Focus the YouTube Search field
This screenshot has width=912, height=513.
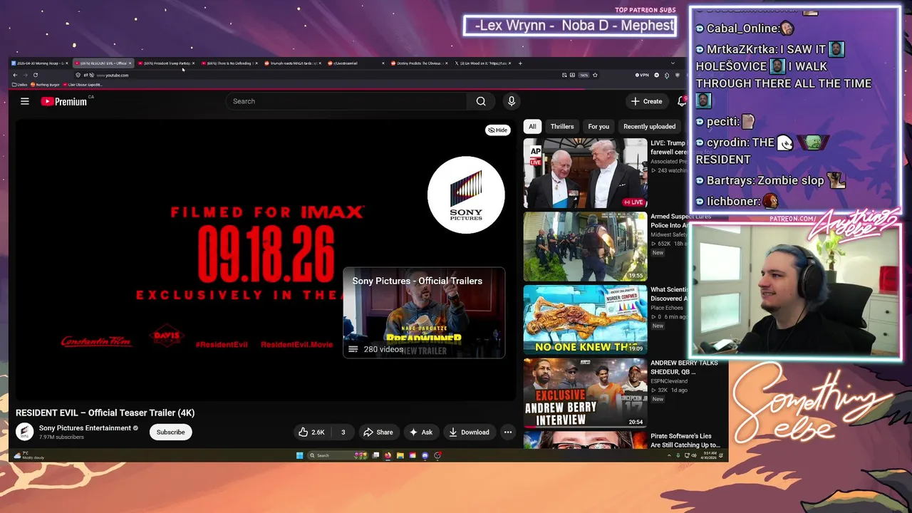pyautogui.click(x=346, y=101)
